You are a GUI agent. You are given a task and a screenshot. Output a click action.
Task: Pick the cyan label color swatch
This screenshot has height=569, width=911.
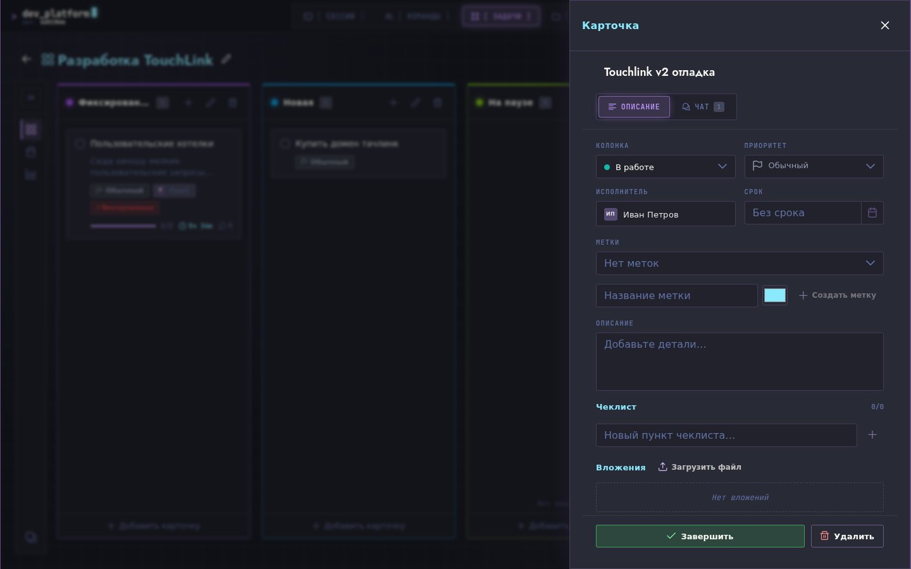point(775,295)
